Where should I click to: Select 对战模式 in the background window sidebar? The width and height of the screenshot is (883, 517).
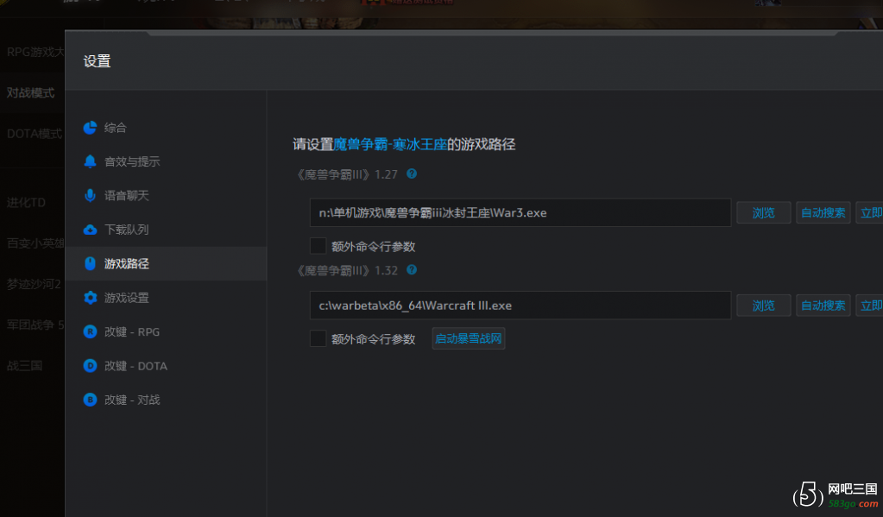pyautogui.click(x=31, y=93)
